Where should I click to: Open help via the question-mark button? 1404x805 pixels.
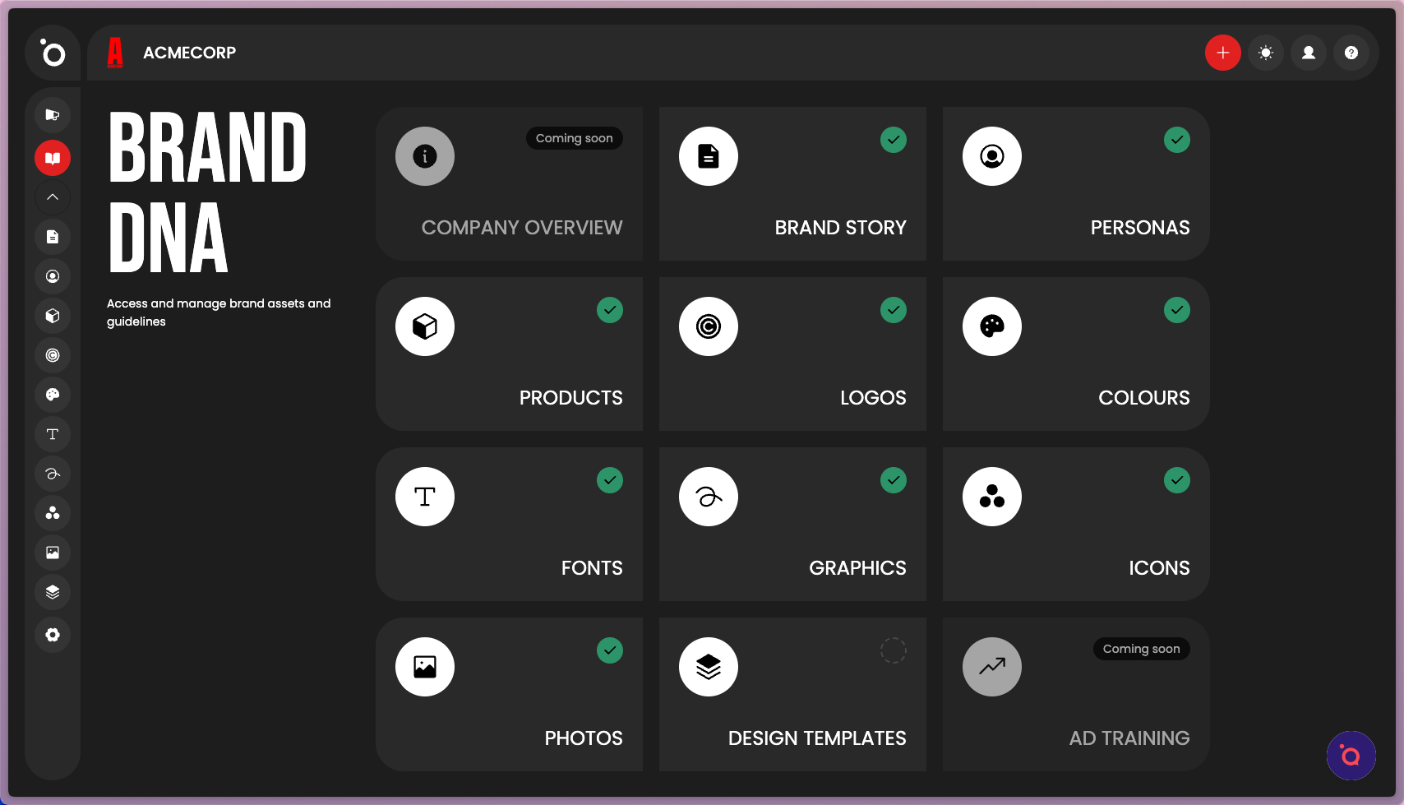(x=1351, y=53)
